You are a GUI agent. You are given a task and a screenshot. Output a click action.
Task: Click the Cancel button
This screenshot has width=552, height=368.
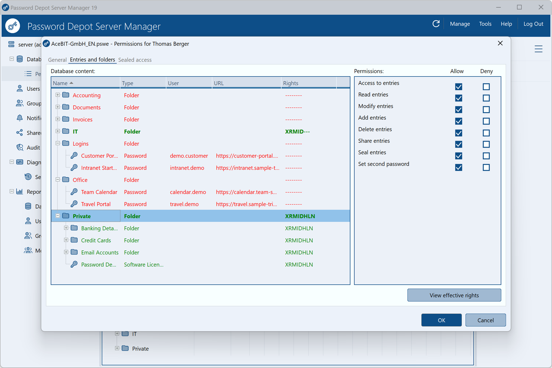[x=485, y=320]
